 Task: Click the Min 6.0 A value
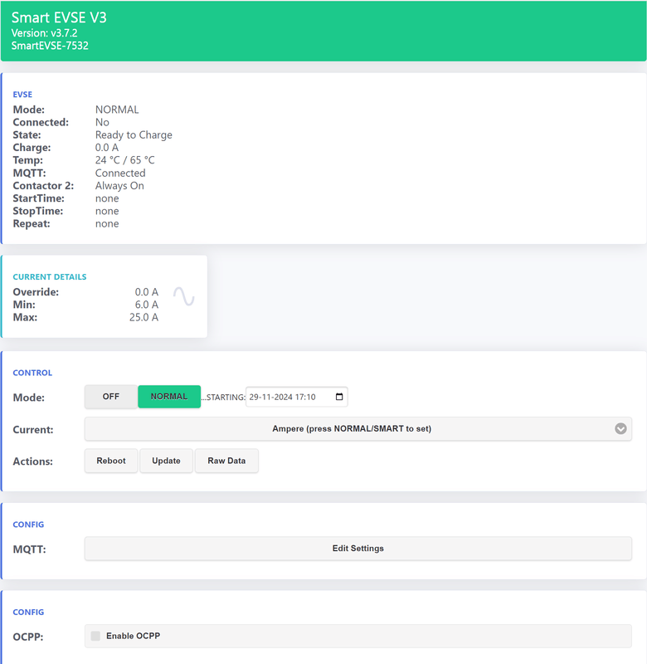pos(147,305)
